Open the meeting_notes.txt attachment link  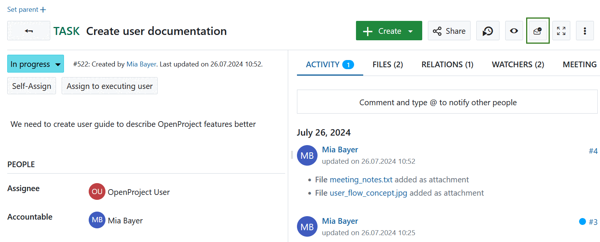(361, 180)
